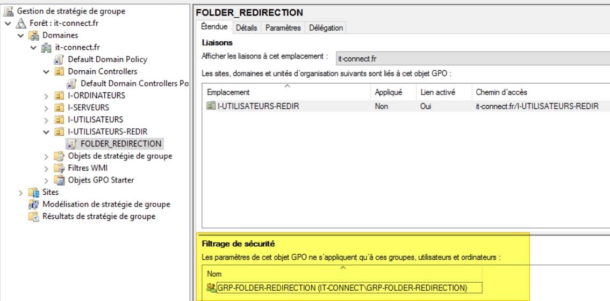Select the Modélisation de stratégie de groupe label

click(106, 204)
